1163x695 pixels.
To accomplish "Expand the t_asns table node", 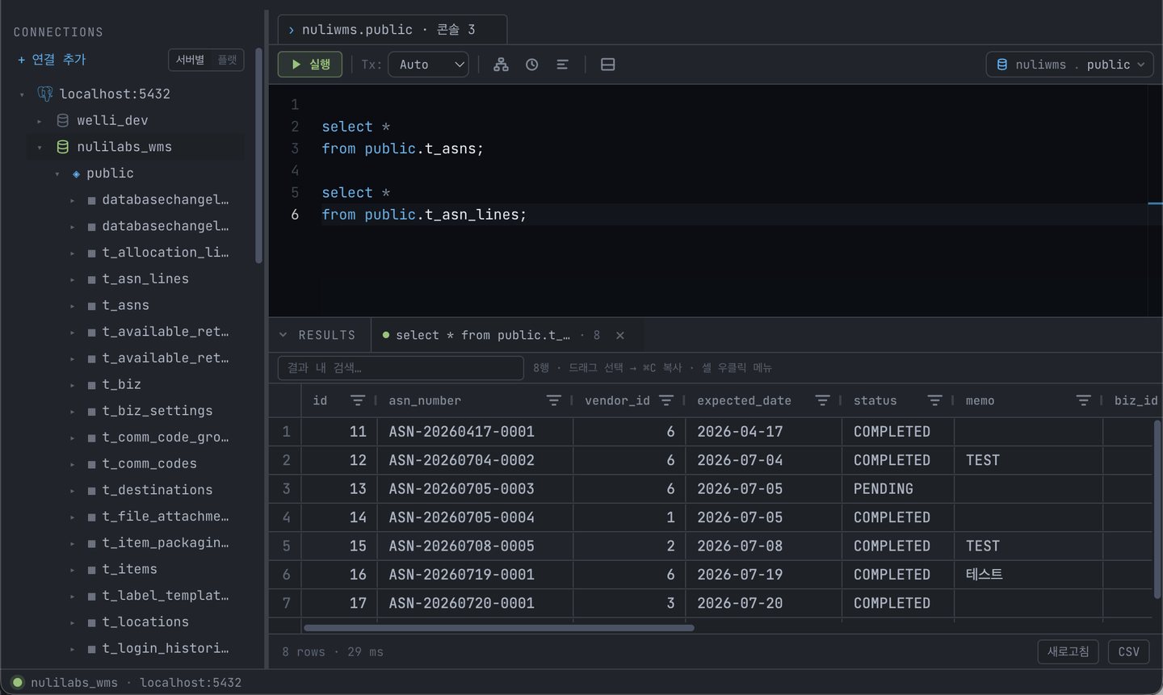I will pyautogui.click(x=73, y=307).
